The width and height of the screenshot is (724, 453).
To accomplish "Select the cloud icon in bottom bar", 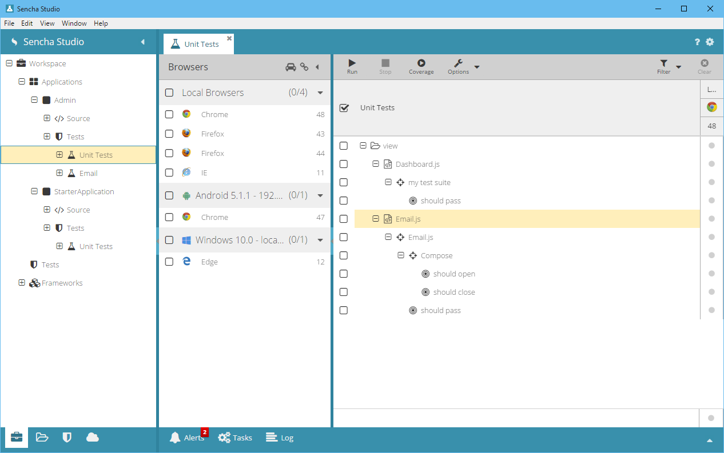I will (92, 437).
